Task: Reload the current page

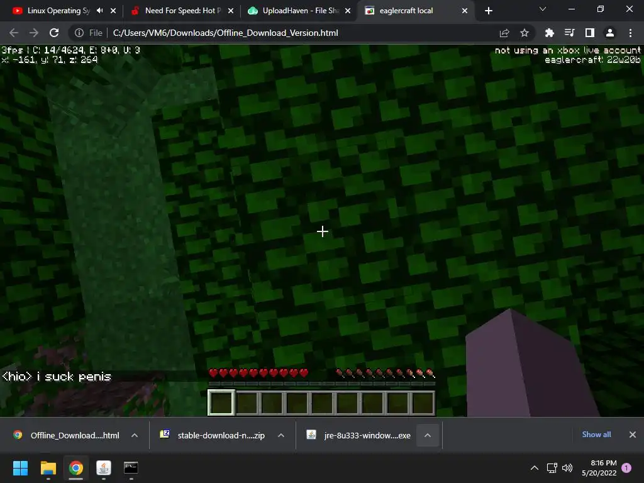Action: (54, 33)
